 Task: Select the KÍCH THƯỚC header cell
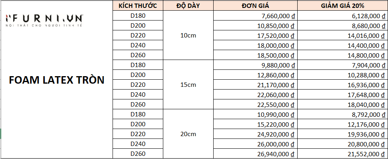pyautogui.click(x=138, y=6)
